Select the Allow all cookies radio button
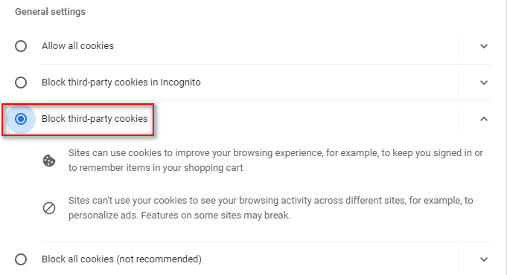Viewport: 507px width, 275px height. 21,46
